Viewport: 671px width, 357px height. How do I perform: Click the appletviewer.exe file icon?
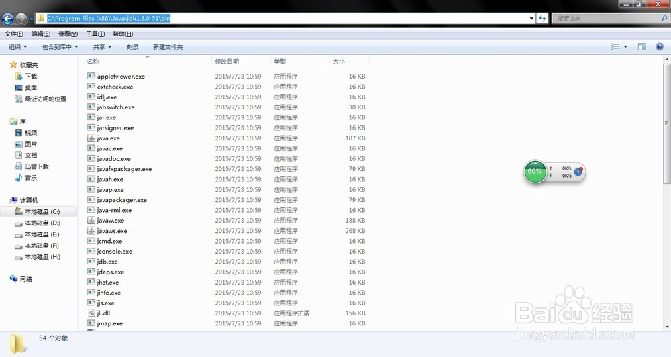91,76
